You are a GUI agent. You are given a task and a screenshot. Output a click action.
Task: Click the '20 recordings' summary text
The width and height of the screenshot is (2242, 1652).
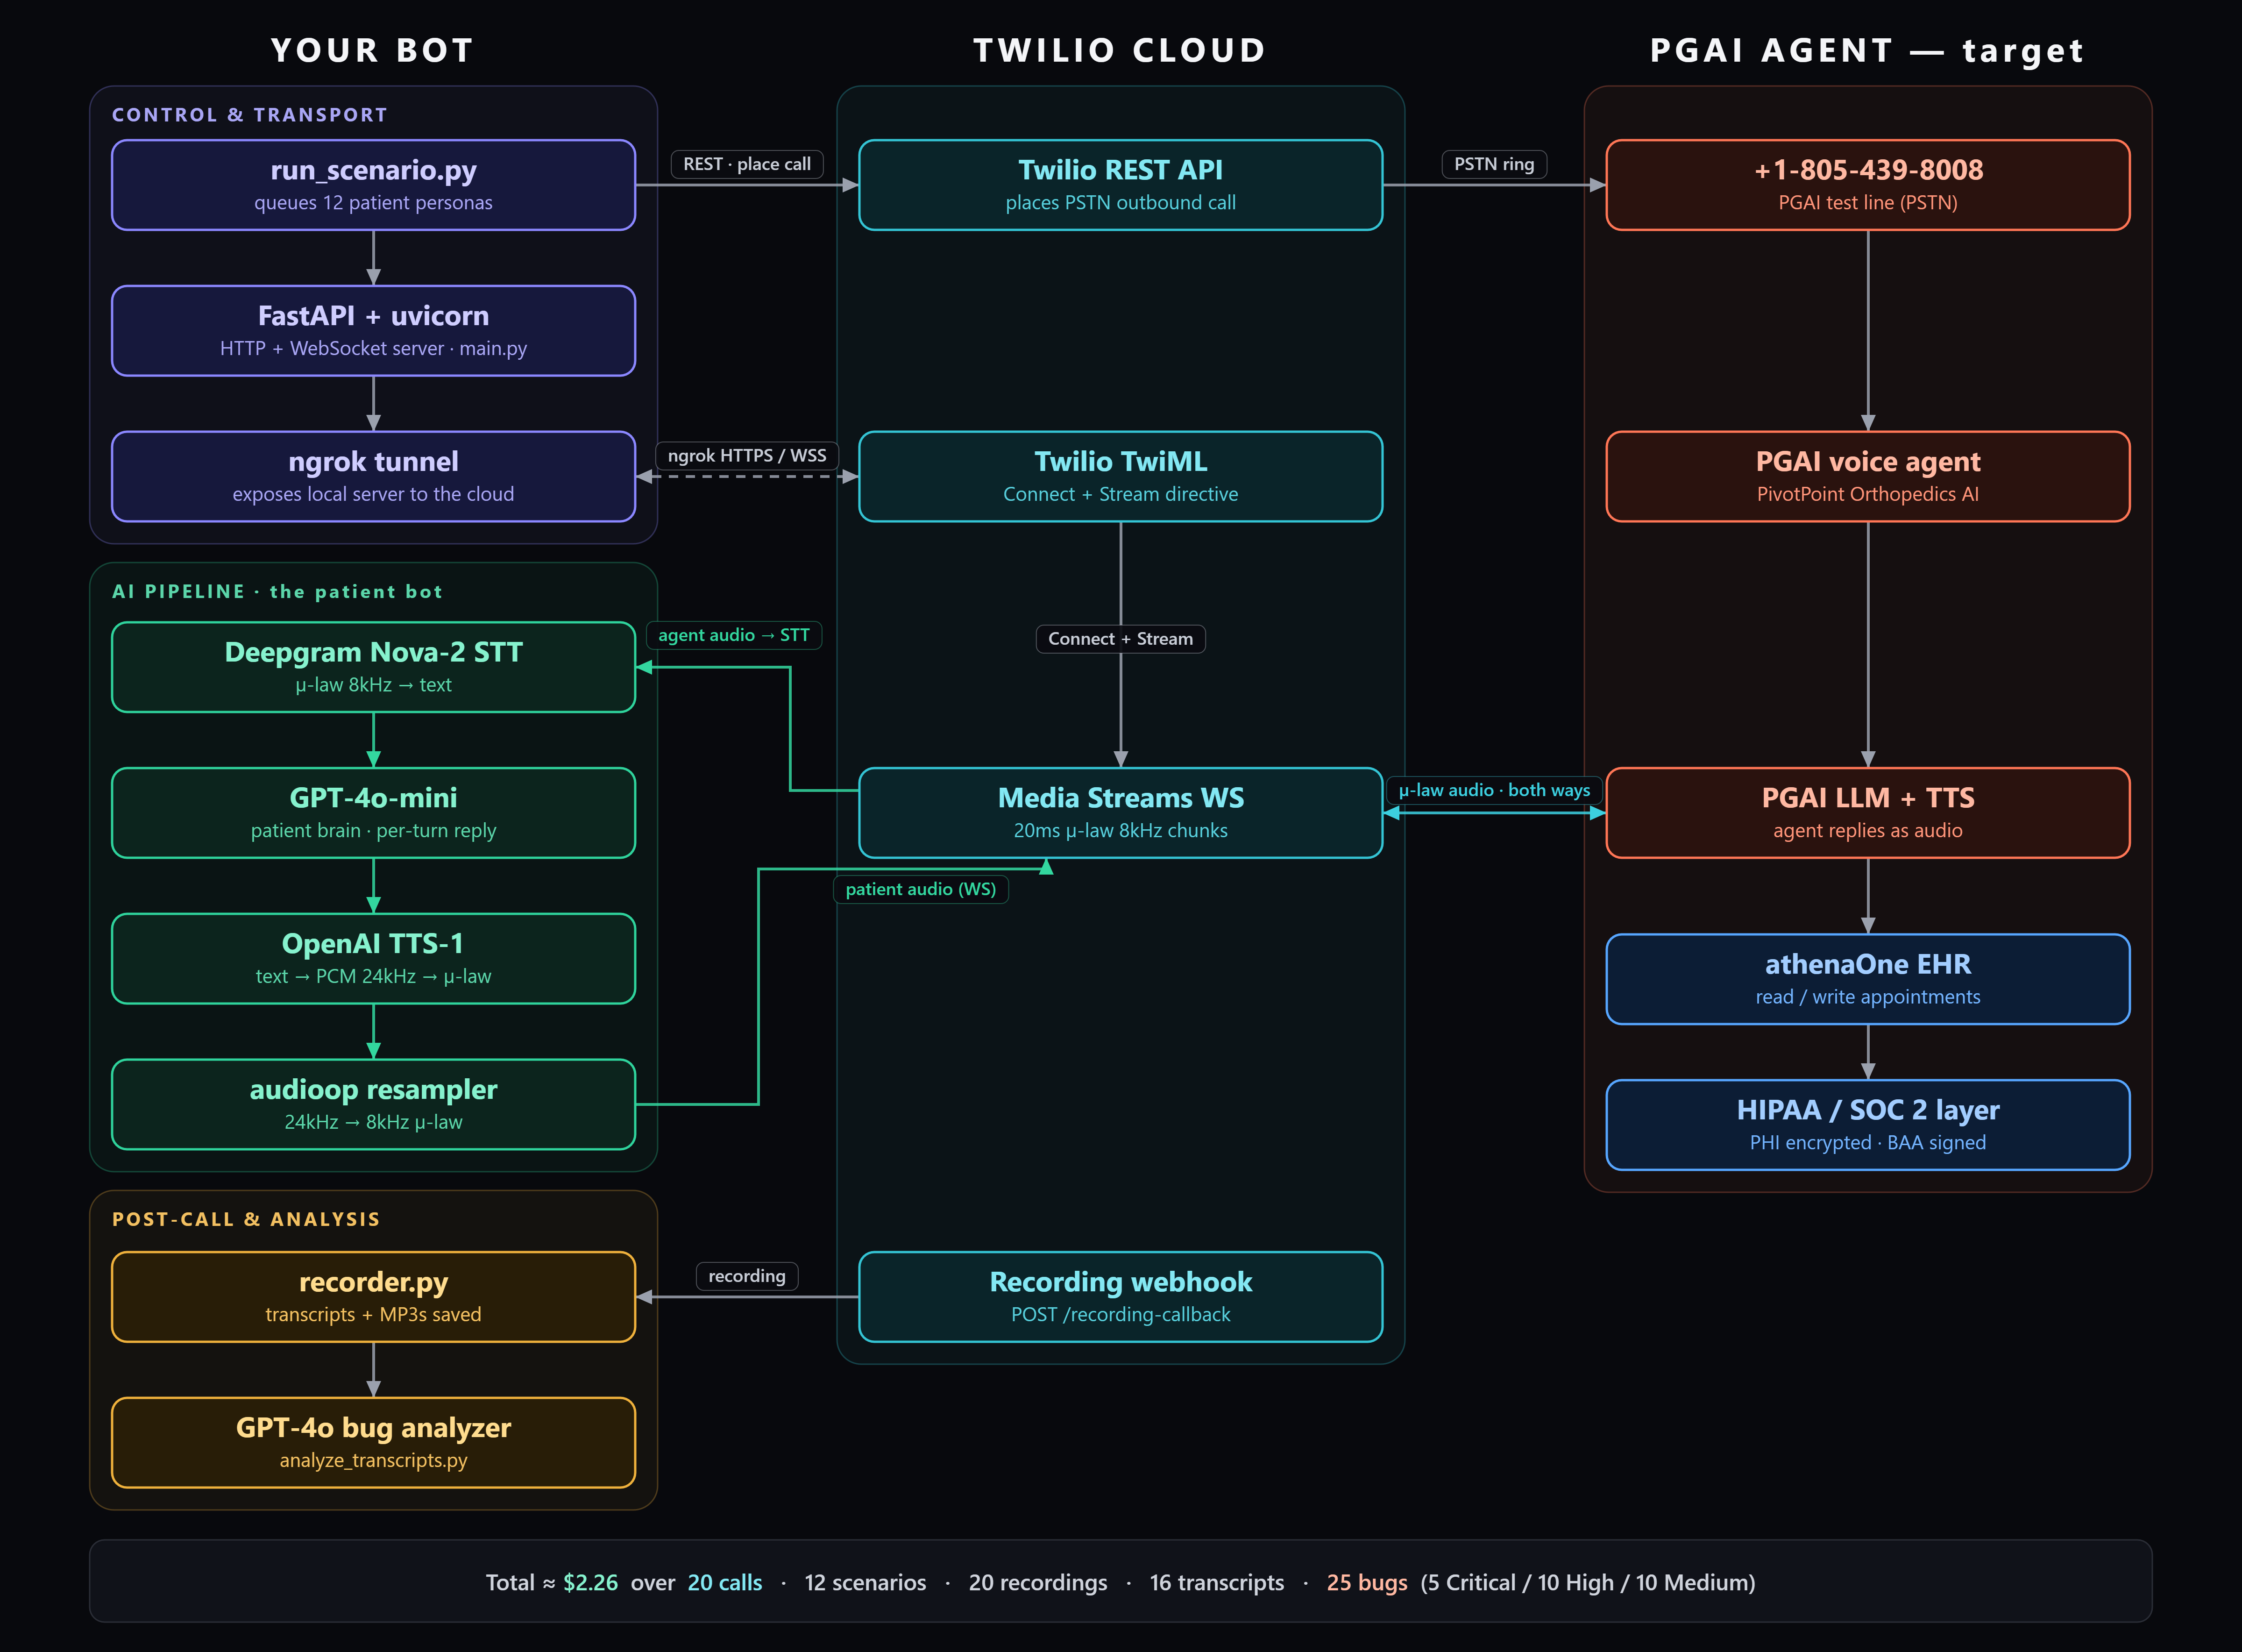[1037, 1583]
